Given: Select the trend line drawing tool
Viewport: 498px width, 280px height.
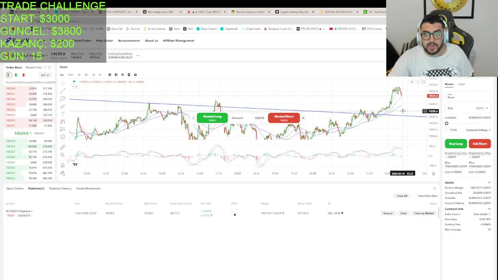Looking at the screenshot, I should [x=63, y=91].
